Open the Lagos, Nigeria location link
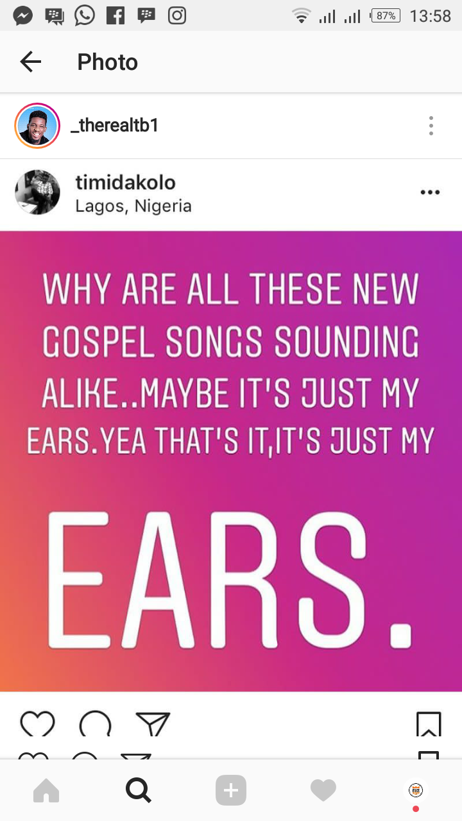 (x=133, y=206)
